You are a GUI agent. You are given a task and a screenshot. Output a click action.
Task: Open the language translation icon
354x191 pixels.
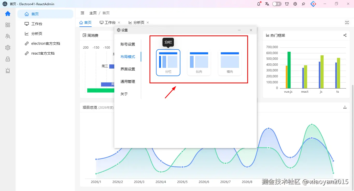point(267,4)
